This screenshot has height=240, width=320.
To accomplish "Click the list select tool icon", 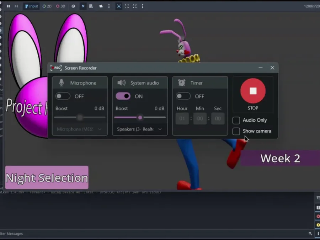I will (91, 6).
